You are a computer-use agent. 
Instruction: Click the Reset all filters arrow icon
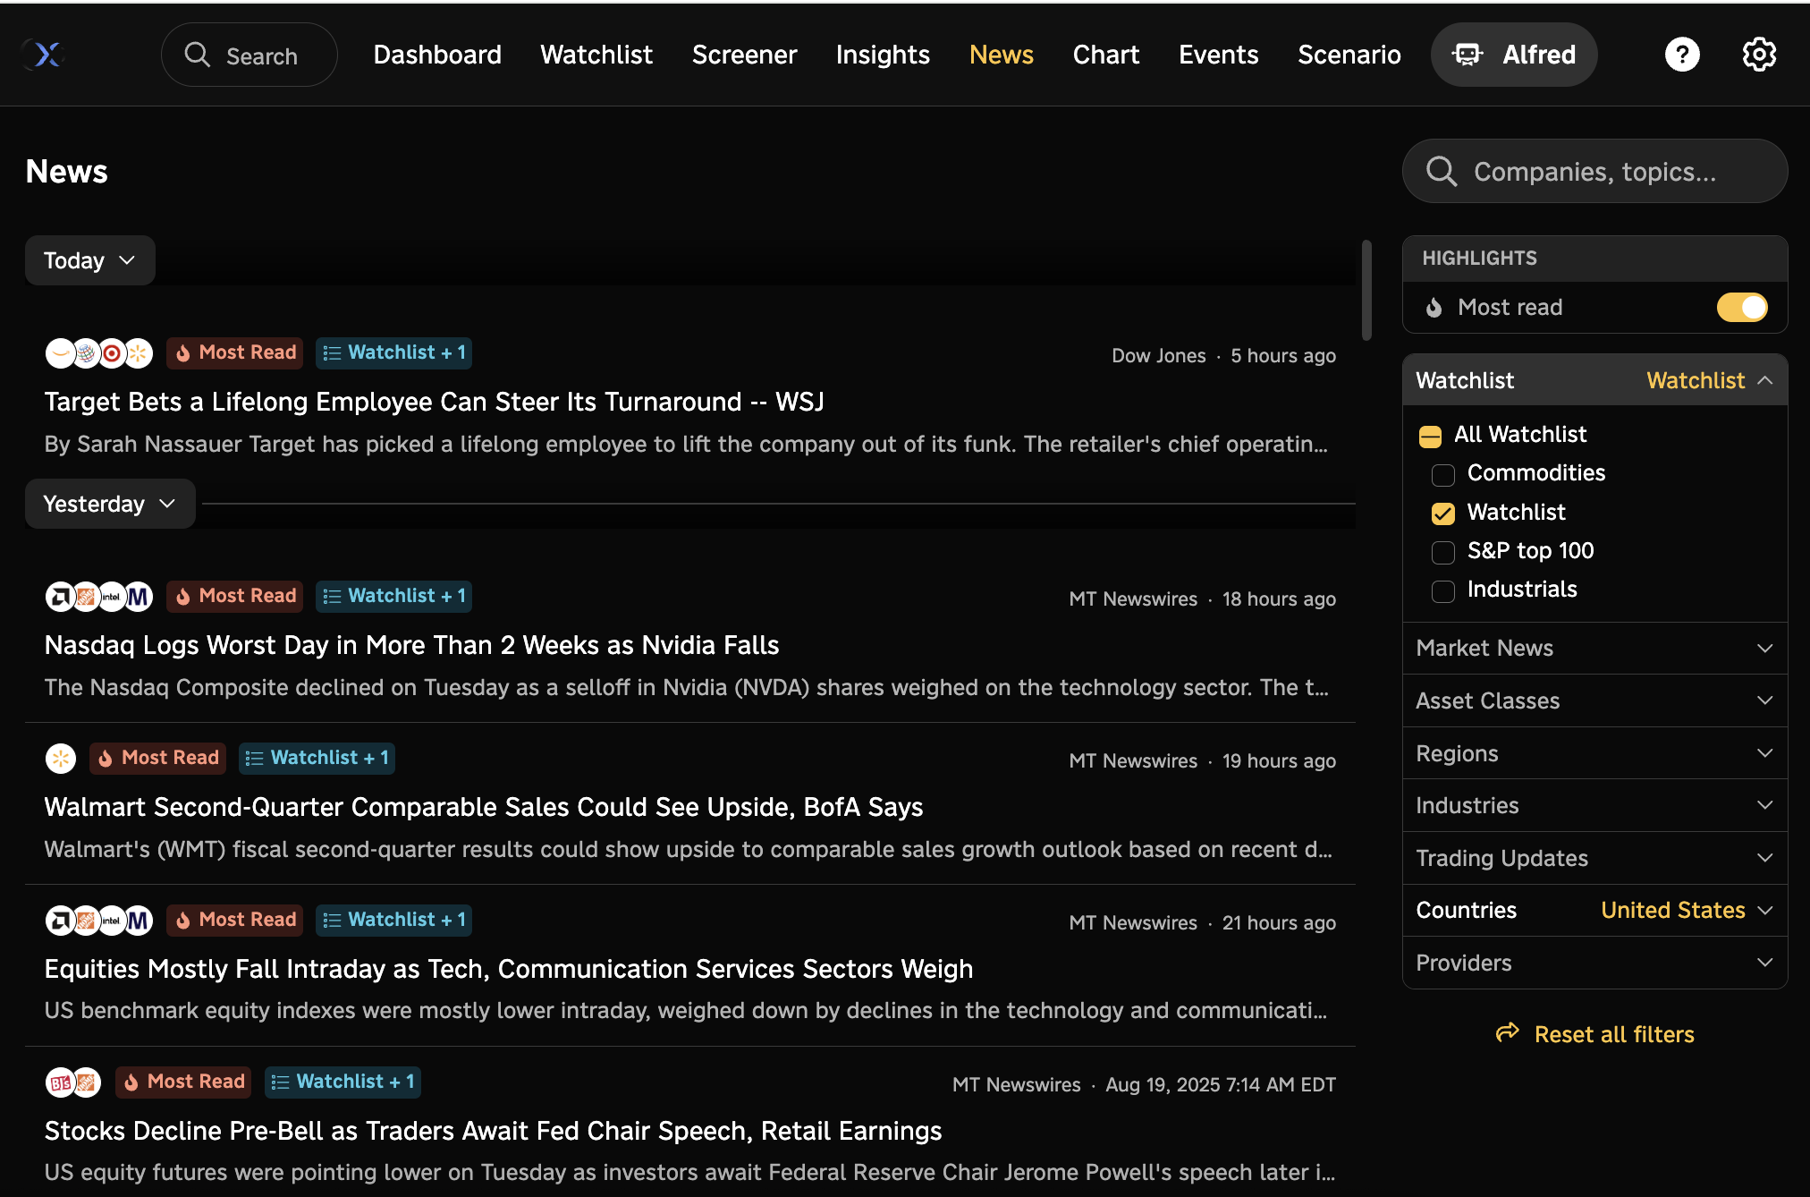tap(1508, 1032)
